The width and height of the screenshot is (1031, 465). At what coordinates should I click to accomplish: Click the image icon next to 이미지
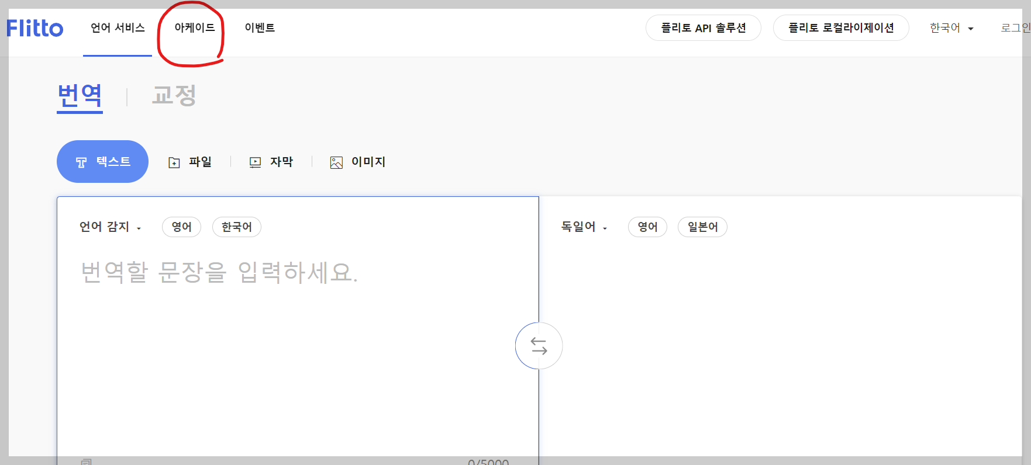pyautogui.click(x=336, y=162)
